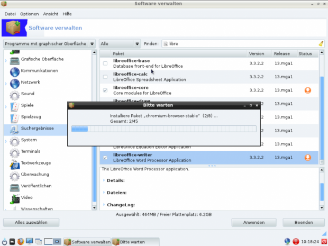Select the Textwerkzeuge category icon
Image resolution: width=328 pixels, height=246 pixels.
point(14,163)
